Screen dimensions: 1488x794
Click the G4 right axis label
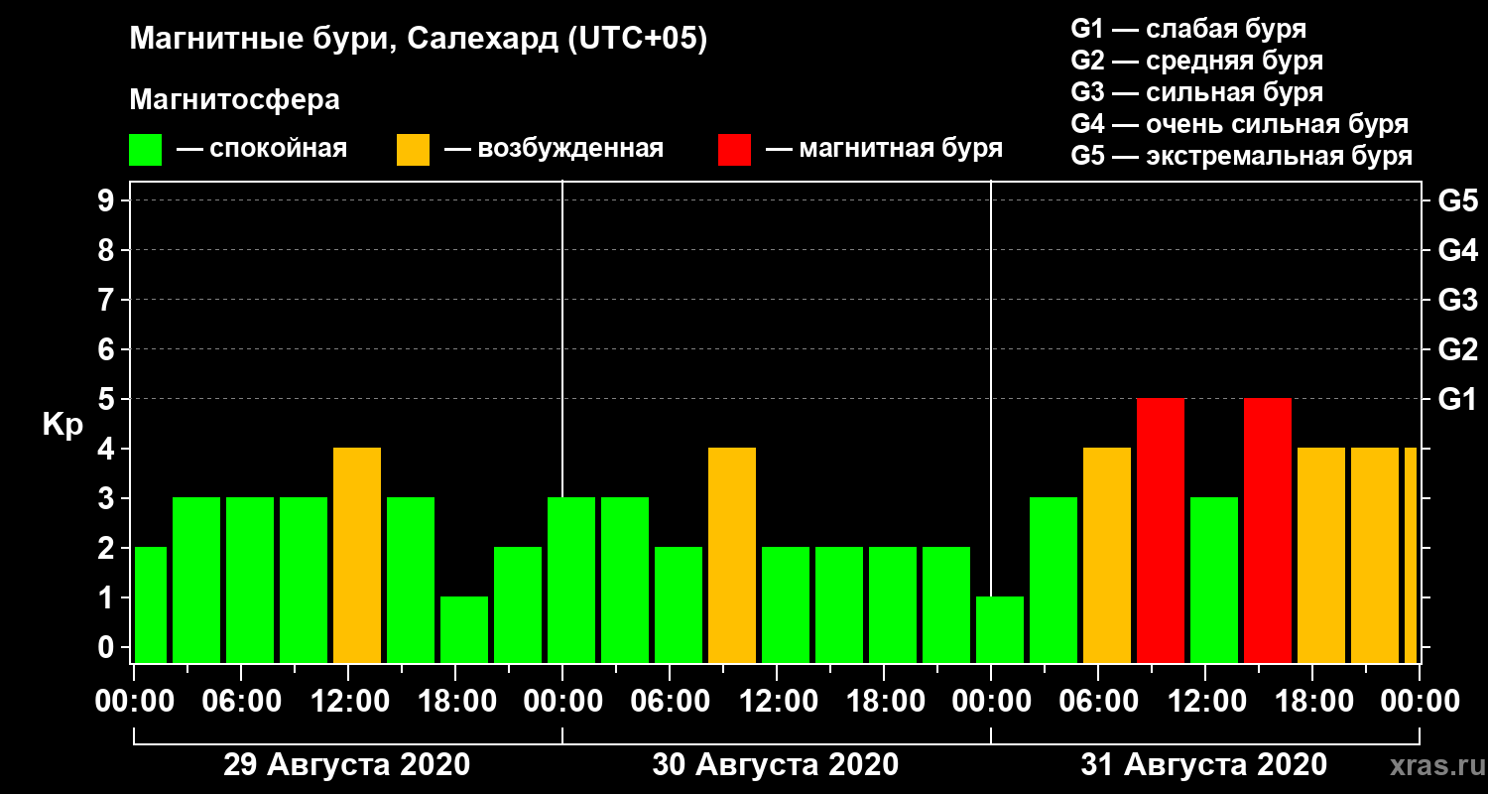click(1457, 250)
